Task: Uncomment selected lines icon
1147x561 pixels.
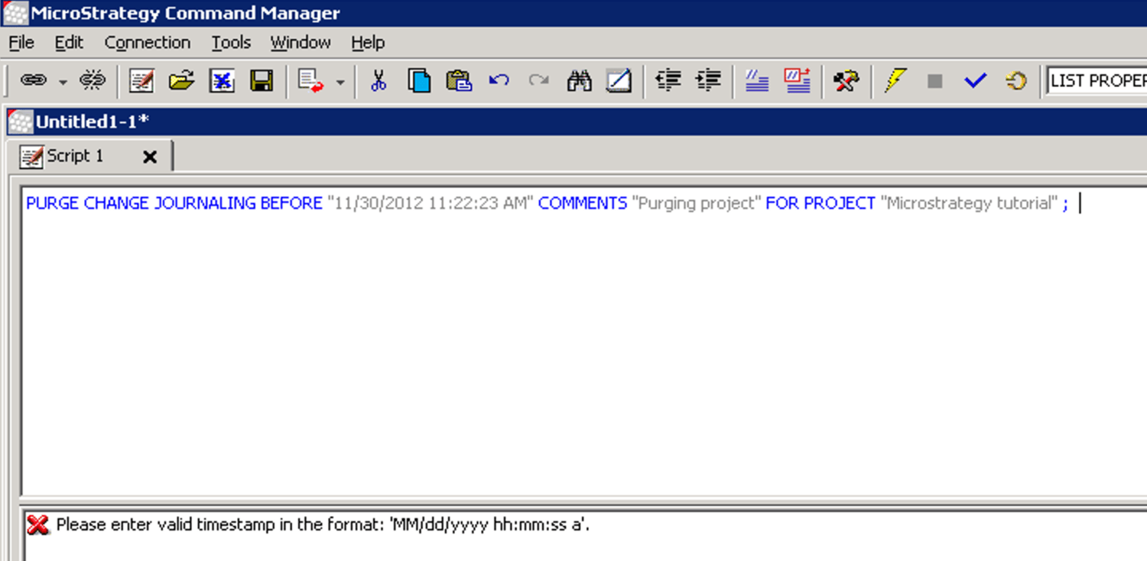Action: [x=797, y=80]
